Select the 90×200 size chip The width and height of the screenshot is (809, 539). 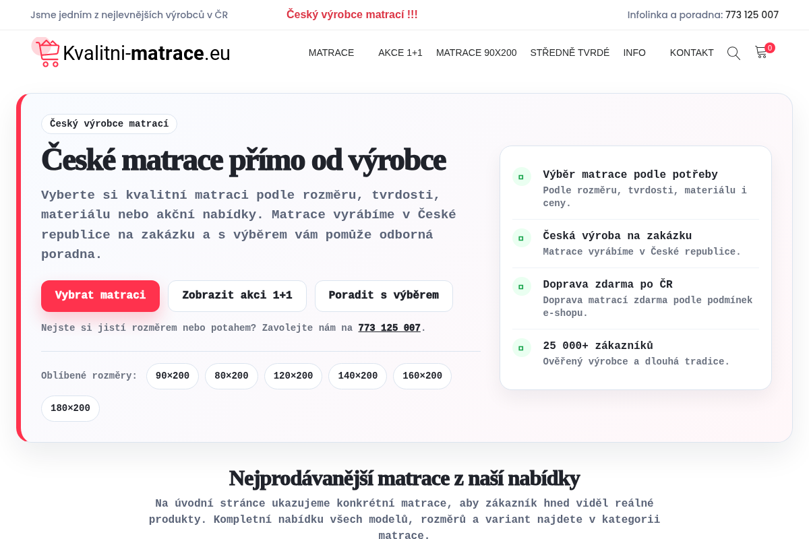[173, 376]
